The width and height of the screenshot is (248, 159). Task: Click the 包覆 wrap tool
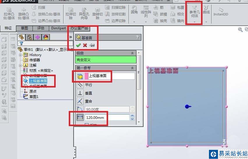point(177,8)
